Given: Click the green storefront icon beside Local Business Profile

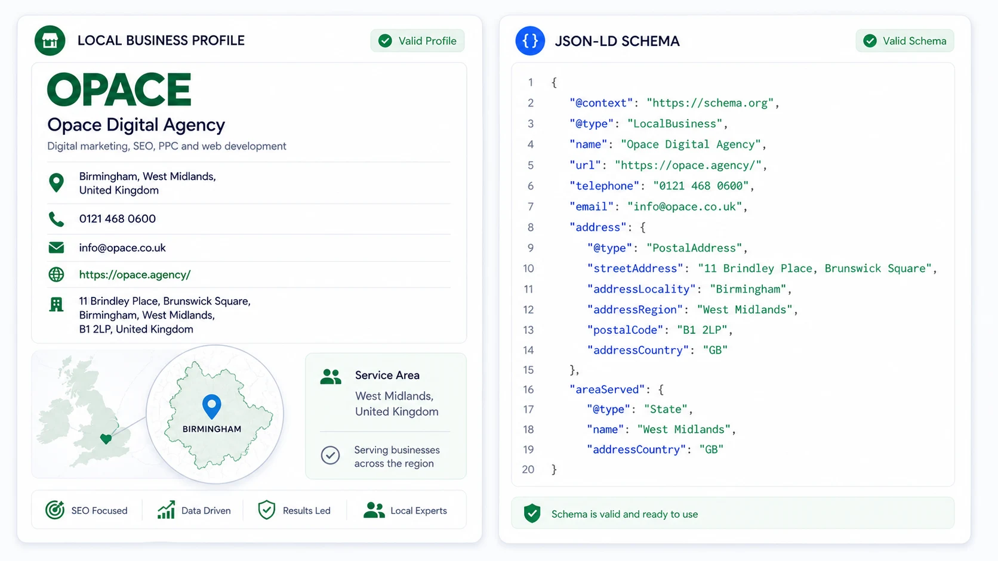Looking at the screenshot, I should pyautogui.click(x=50, y=41).
